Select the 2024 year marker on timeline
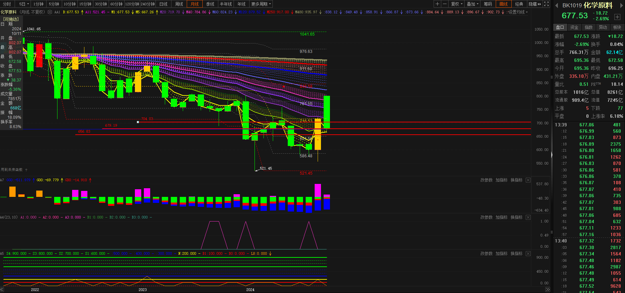Screen dimensions: 625x293 click(250, 290)
